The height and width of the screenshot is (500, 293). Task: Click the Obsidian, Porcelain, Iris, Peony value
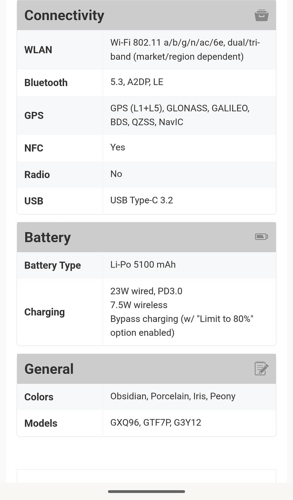click(173, 396)
